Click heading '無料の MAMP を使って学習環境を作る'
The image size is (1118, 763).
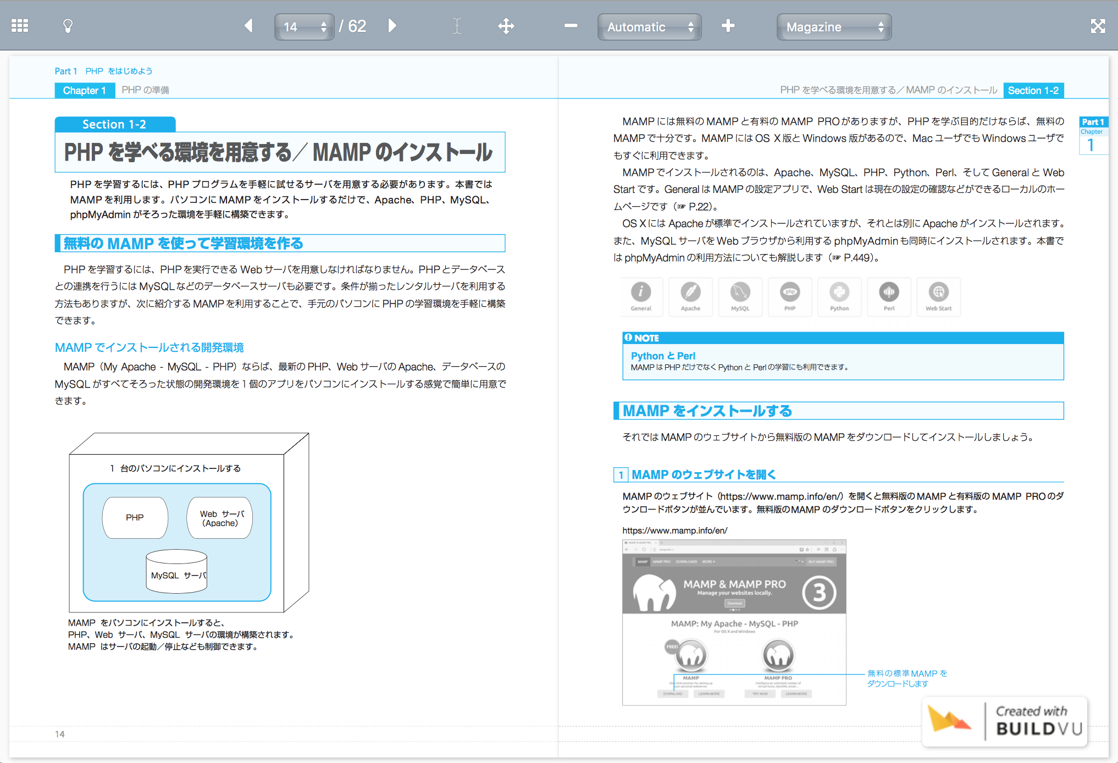click(184, 243)
